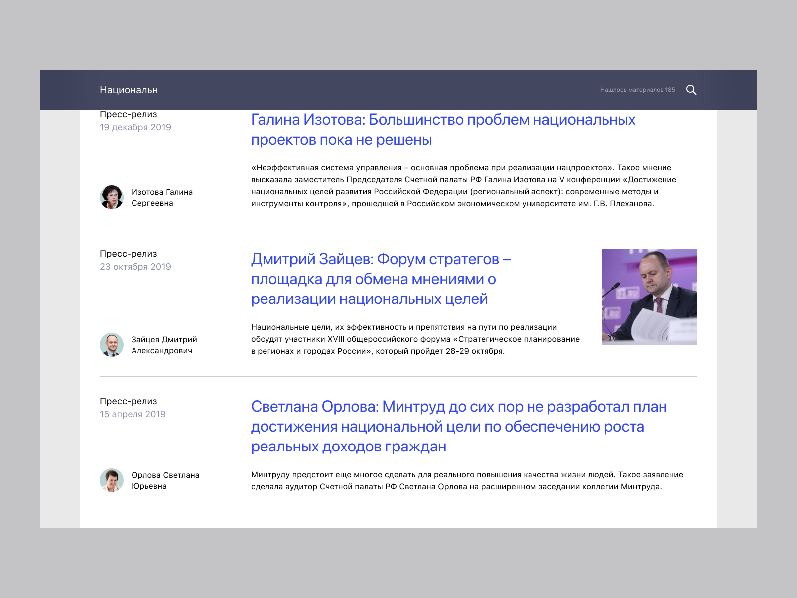The width and height of the screenshot is (797, 598).
Task: Click the "Нашлось материалов 185" results counter
Action: 637,90
